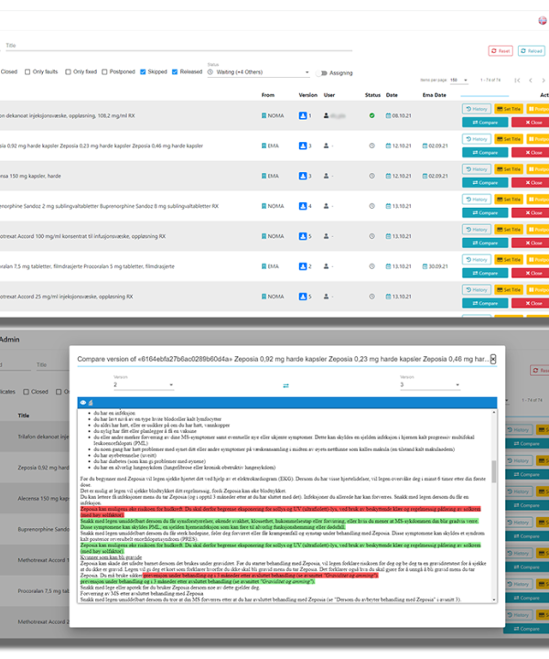The height and width of the screenshot is (659, 549).
Task: Click Set Title in the Alecensa 150 mg kapsler row
Action: tap(509, 169)
